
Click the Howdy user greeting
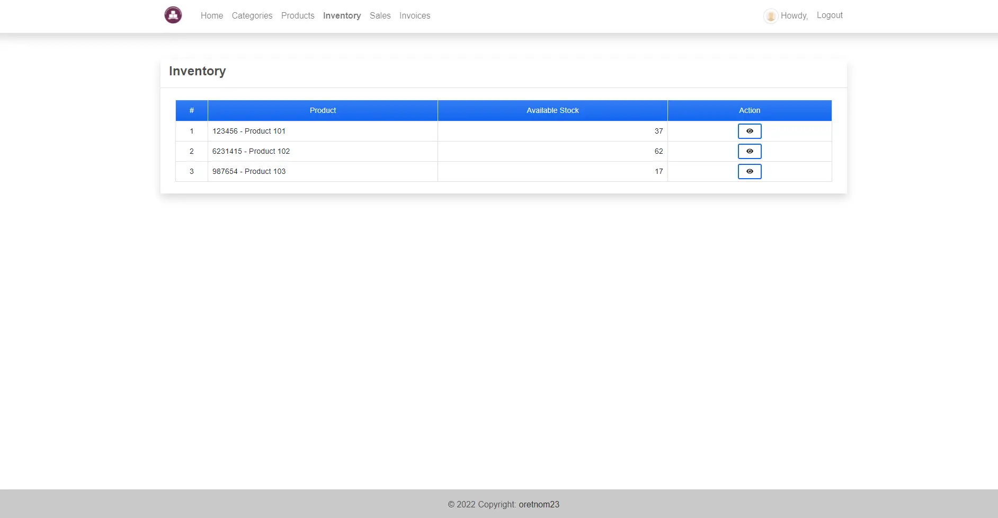(794, 16)
